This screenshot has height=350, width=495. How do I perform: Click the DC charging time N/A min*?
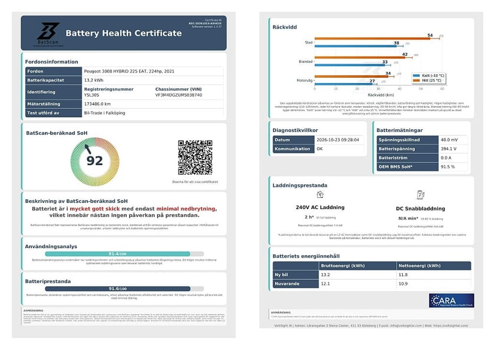click(x=408, y=219)
